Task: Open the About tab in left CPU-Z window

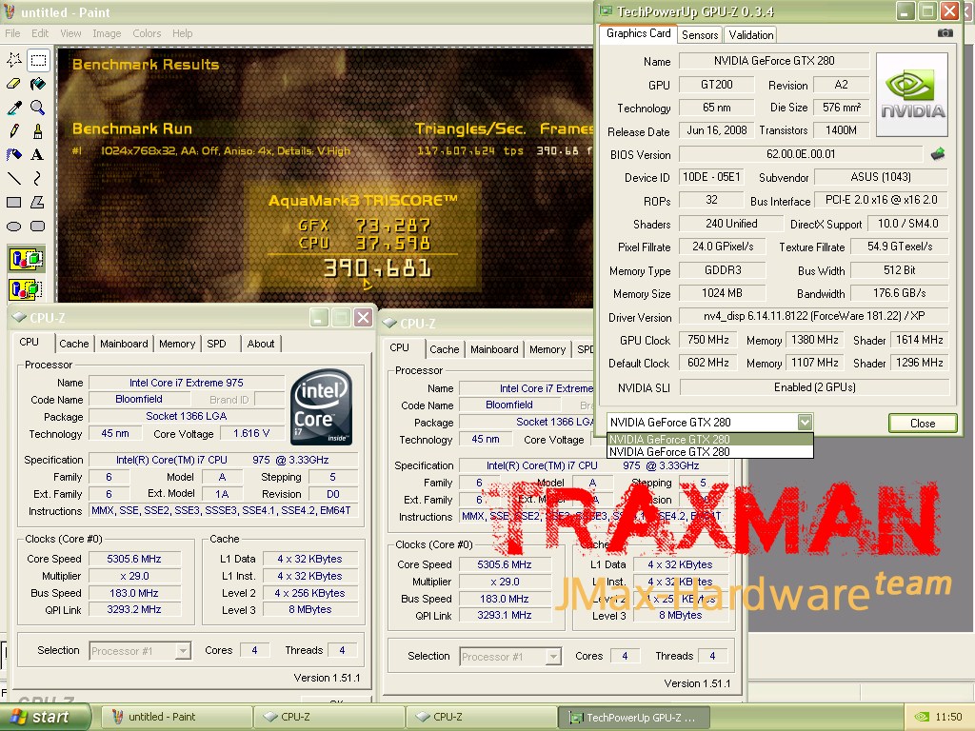Action: (261, 344)
